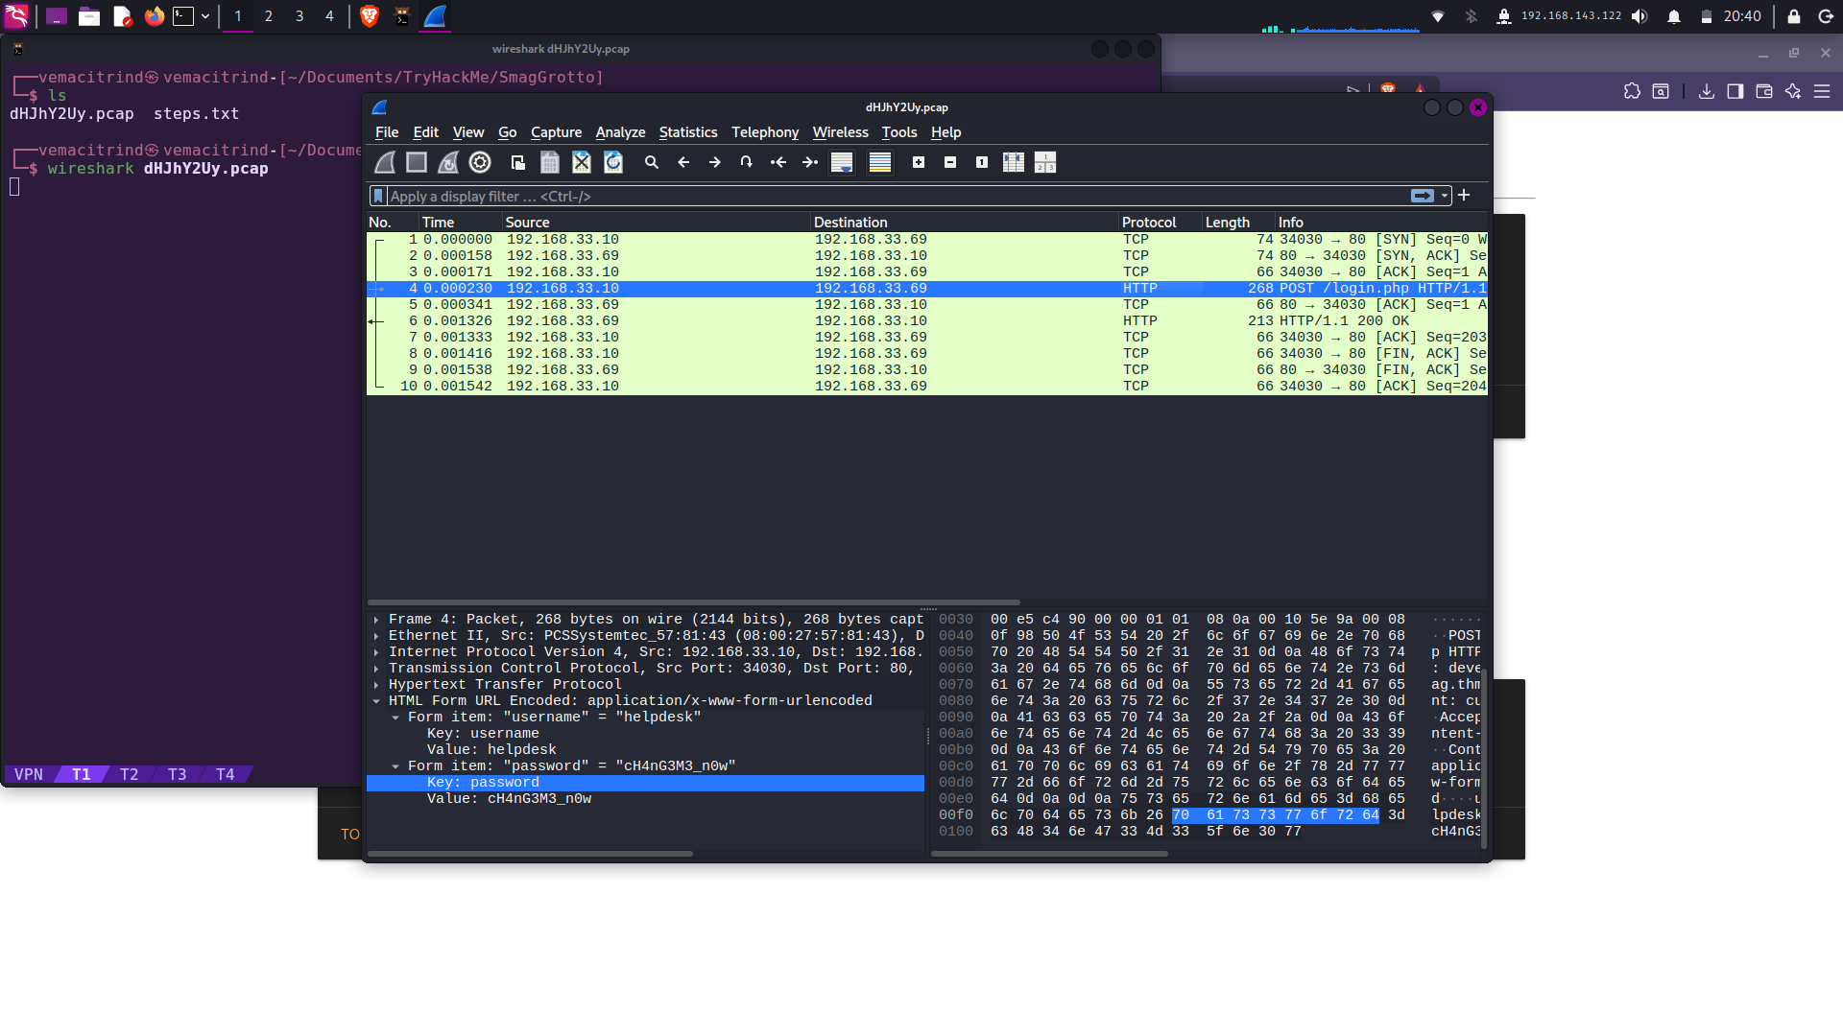Save this capture file from the toolbar

[x=549, y=162]
